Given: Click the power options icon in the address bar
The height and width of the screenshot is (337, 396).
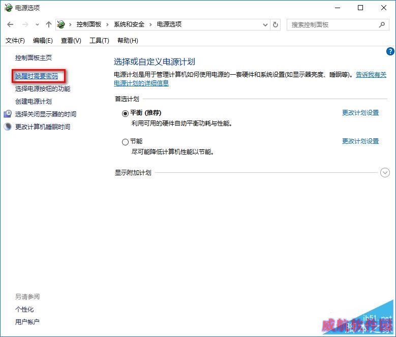Looking at the screenshot, I should [61, 24].
